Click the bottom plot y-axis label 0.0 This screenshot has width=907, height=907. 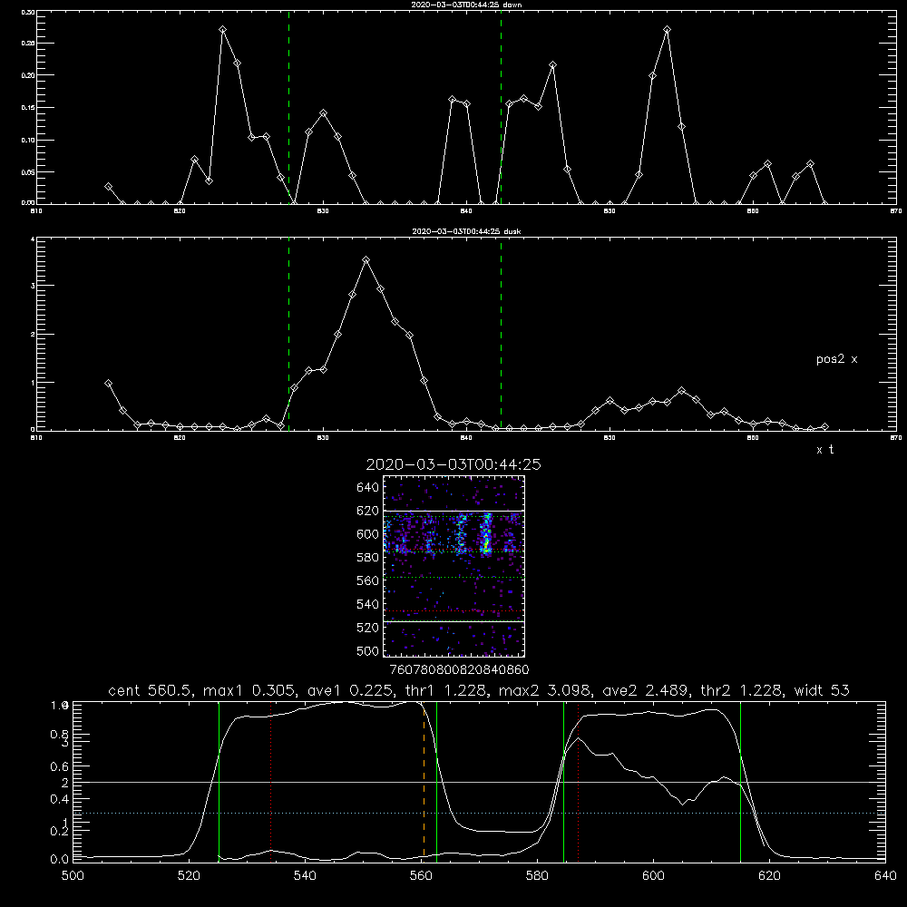point(60,859)
